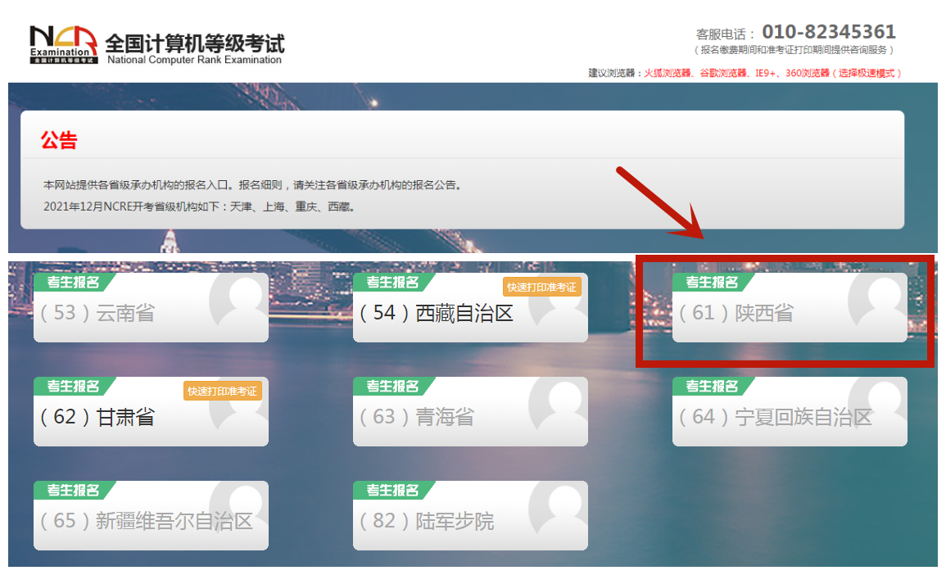Click the 考生报名 tag above 陕西省
The height and width of the screenshot is (575, 946).
712,283
